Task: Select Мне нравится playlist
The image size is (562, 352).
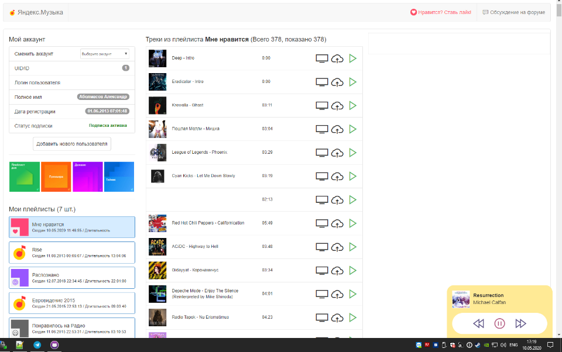Action: (x=72, y=227)
